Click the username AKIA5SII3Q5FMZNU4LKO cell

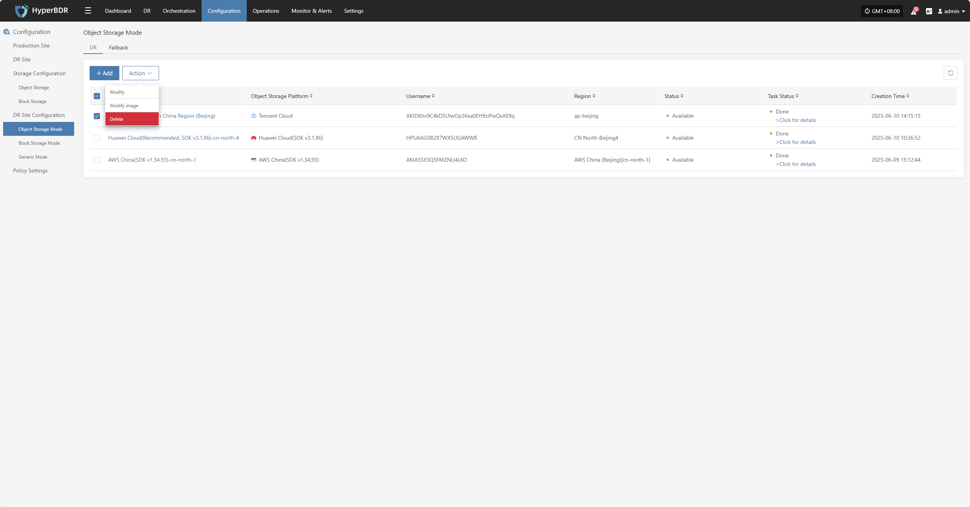click(x=436, y=160)
